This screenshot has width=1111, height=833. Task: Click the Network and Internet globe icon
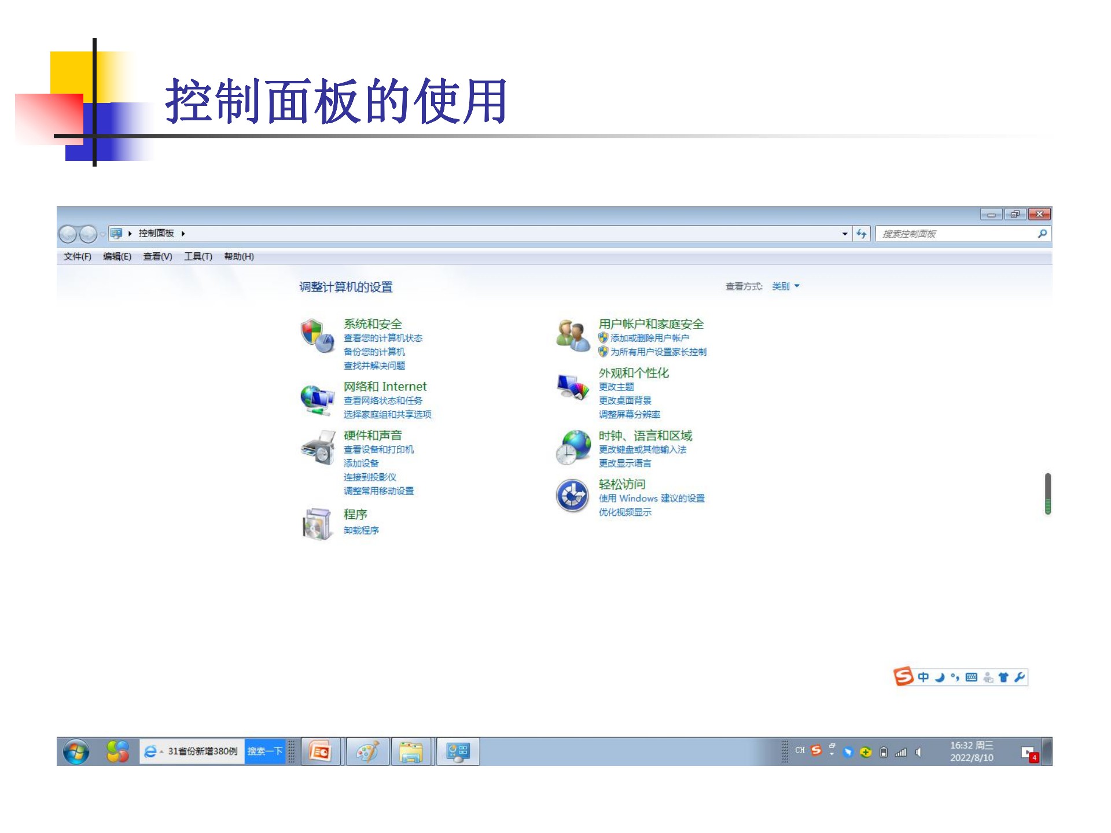point(317,400)
